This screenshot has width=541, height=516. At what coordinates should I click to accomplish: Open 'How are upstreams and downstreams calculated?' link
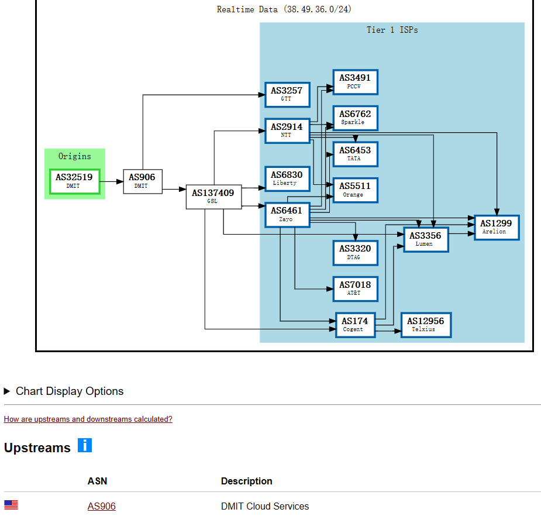click(88, 419)
